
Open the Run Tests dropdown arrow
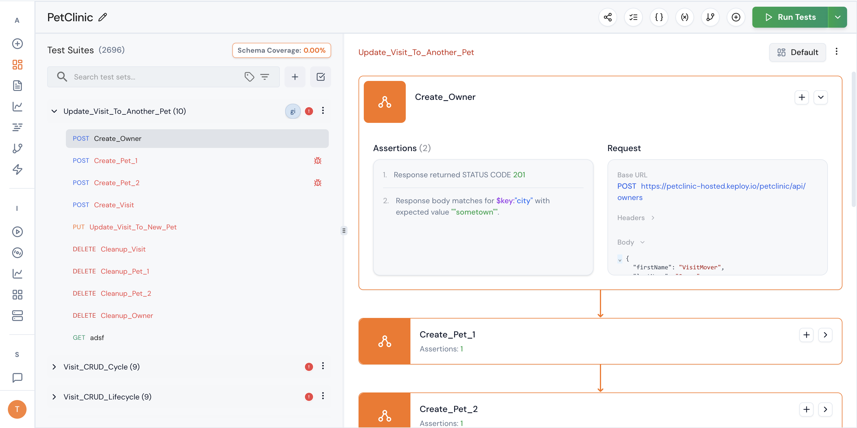(x=837, y=17)
